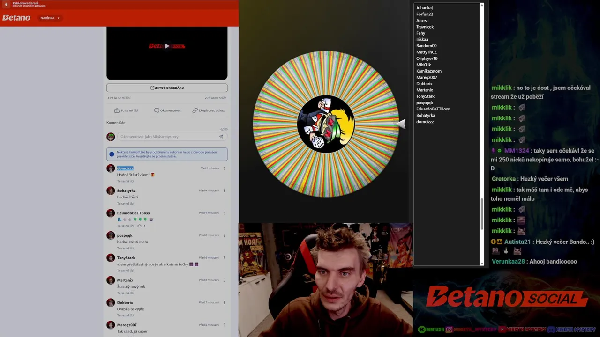The image size is (600, 337).
Task: Click the MM1324 username in chat
Action: click(x=516, y=151)
